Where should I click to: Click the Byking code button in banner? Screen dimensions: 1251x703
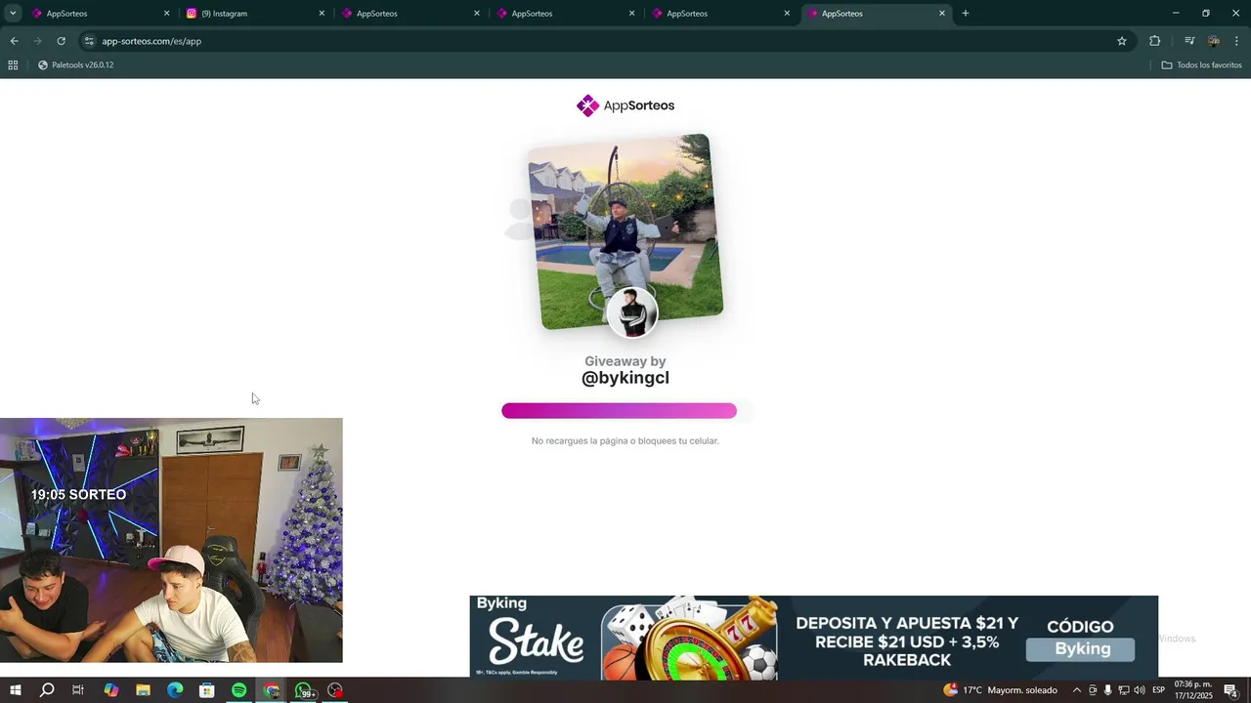pos(1080,649)
